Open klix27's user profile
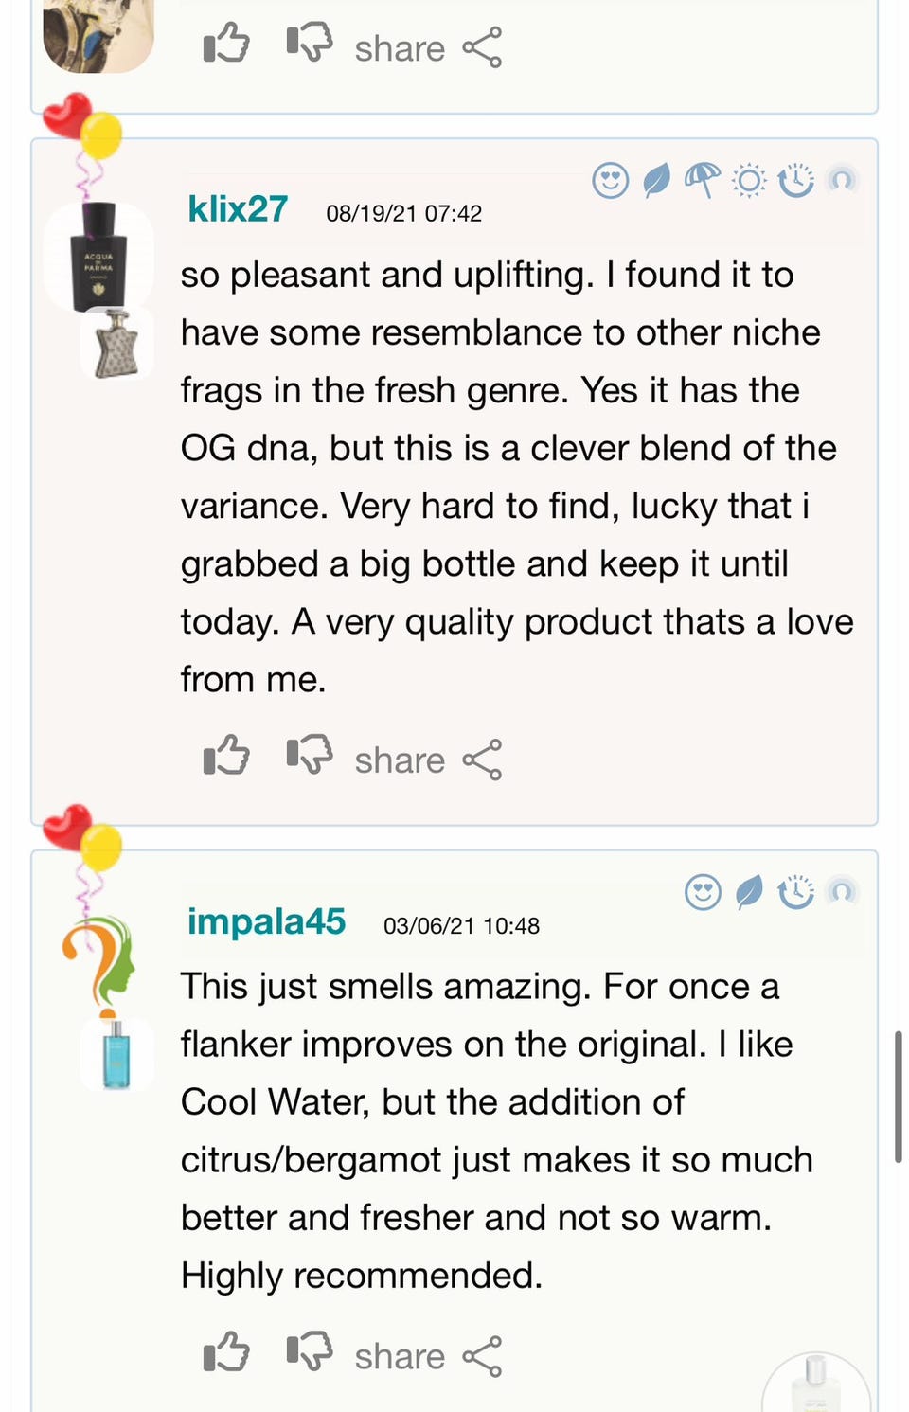Viewport: 909px width, 1412px height. pyautogui.click(x=238, y=209)
